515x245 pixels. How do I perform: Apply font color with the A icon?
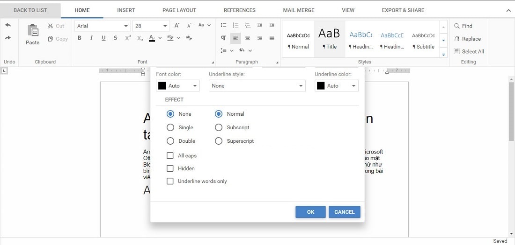coord(151,38)
